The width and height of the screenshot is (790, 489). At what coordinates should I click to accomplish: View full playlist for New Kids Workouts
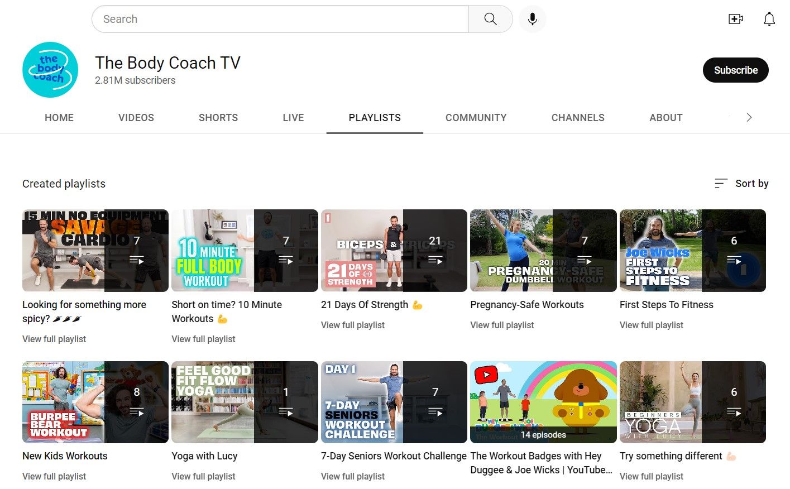[54, 476]
